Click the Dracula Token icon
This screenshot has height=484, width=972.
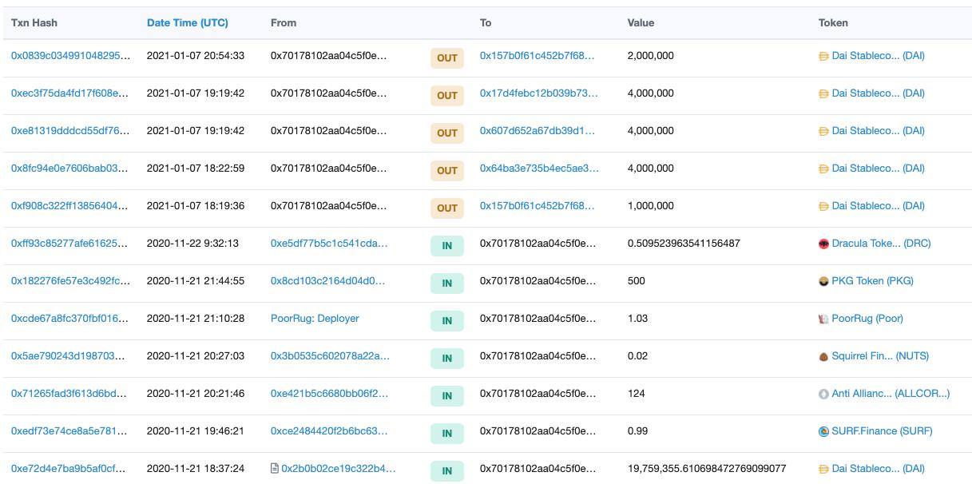coord(823,244)
